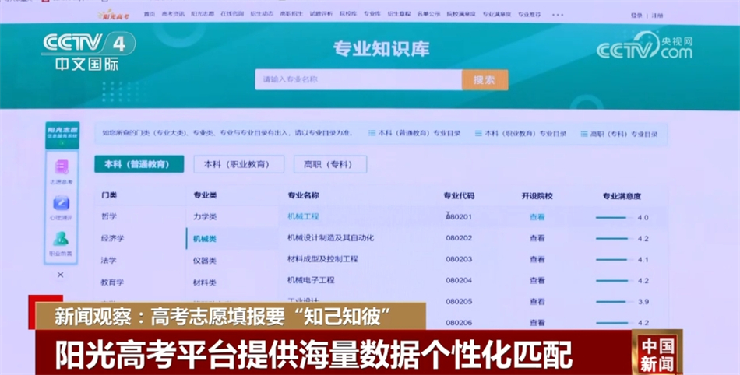Image resolution: width=740 pixels, height=375 pixels.
Task: Select the 本科（普通教育） tab
Action: (x=139, y=164)
